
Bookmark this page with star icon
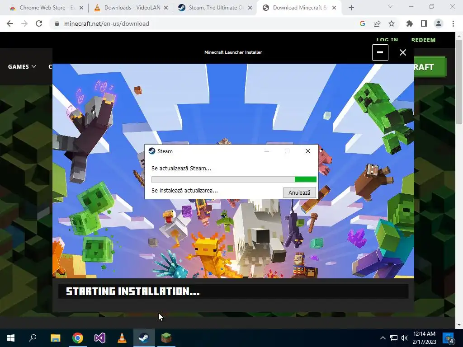[392, 23]
